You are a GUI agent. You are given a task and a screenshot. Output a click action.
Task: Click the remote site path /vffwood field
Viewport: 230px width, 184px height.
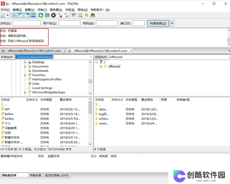coord(169,57)
